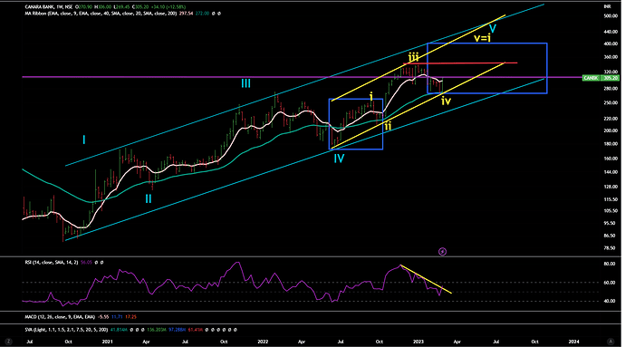625x347 pixels.
Task: Click the auto-scale 'A' button at bottom right
Action: 611,342
